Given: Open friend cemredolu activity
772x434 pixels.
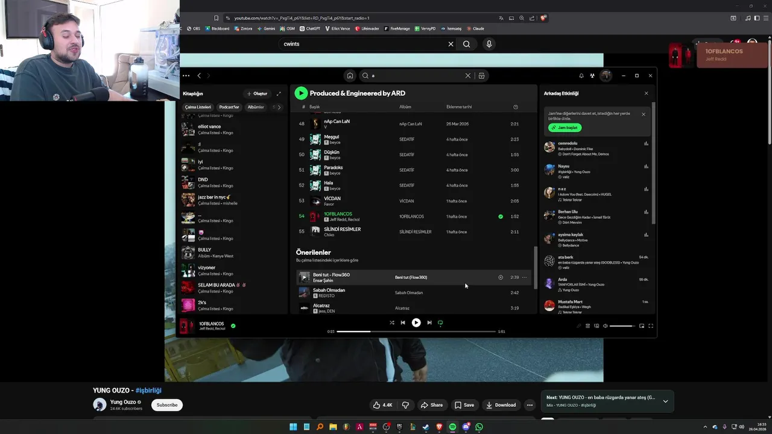Looking at the screenshot, I should click(596, 148).
